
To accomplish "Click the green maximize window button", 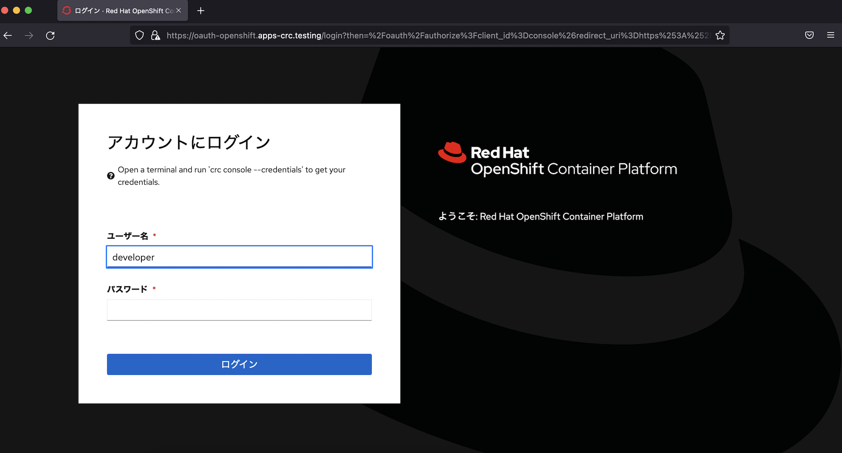I will pos(28,10).
